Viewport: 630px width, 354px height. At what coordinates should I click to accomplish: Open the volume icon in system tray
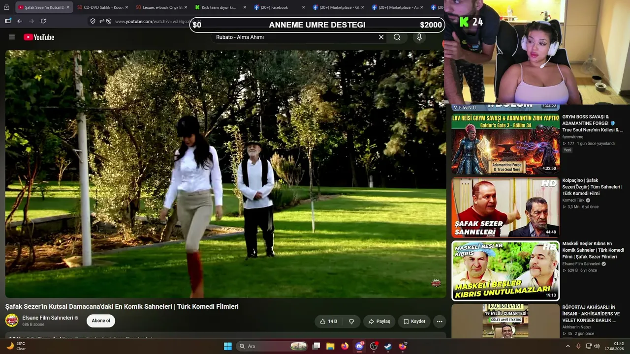pos(597,346)
